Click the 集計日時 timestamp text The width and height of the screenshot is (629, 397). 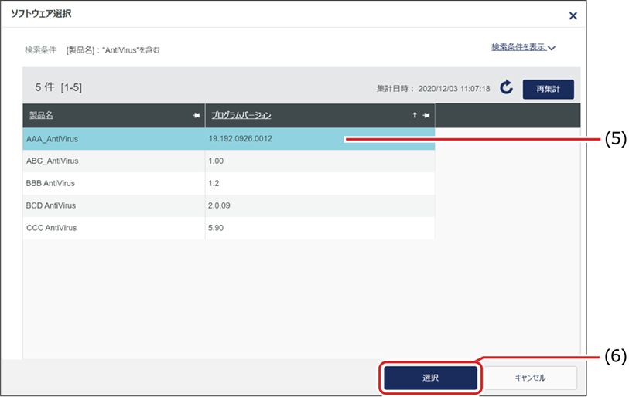pyautogui.click(x=433, y=89)
